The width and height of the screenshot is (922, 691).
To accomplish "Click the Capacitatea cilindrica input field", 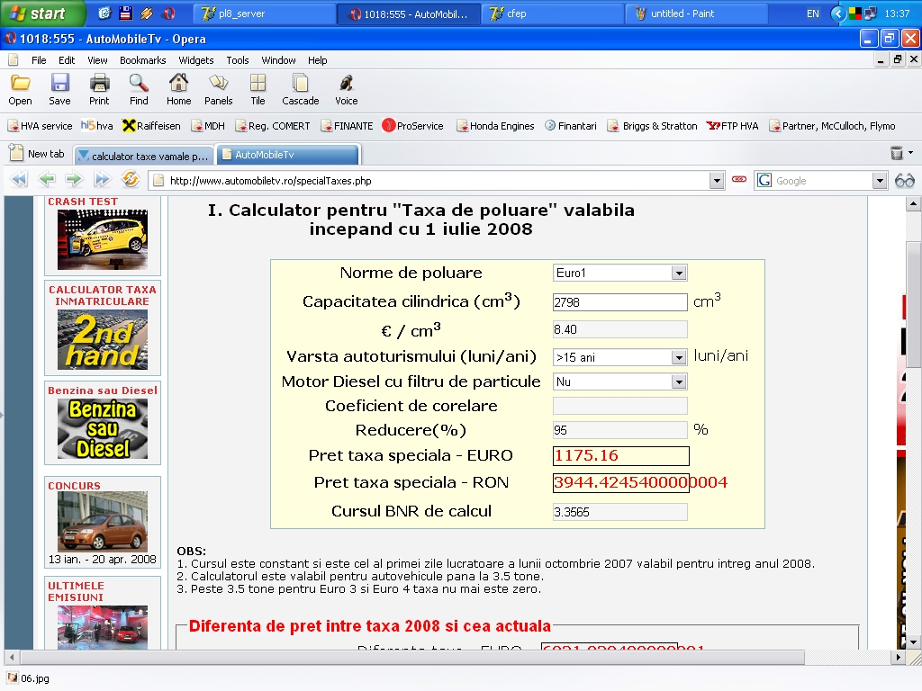I will coord(619,302).
